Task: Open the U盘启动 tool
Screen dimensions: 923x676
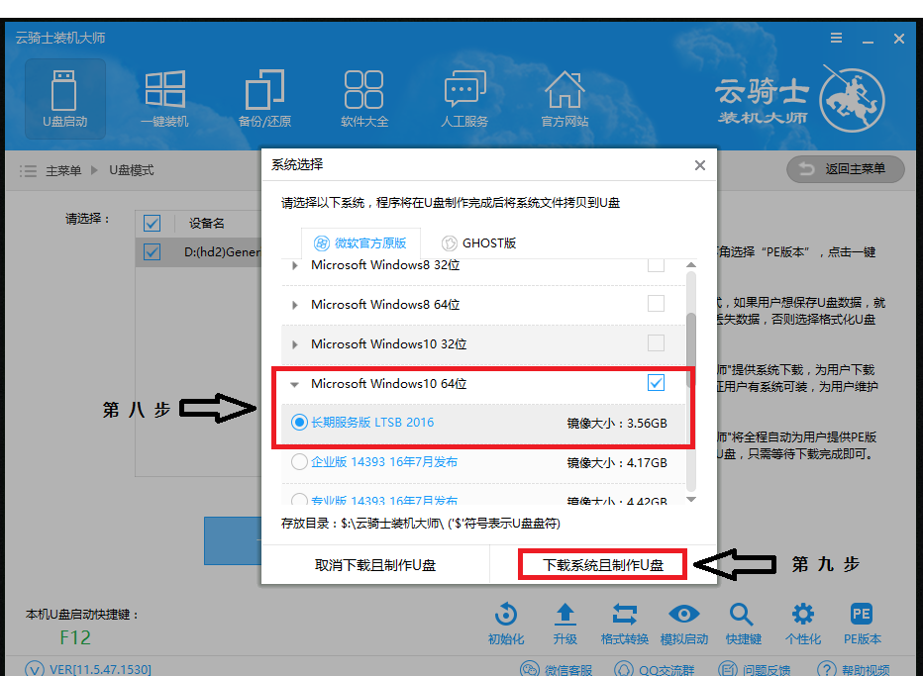Action: [x=64, y=99]
